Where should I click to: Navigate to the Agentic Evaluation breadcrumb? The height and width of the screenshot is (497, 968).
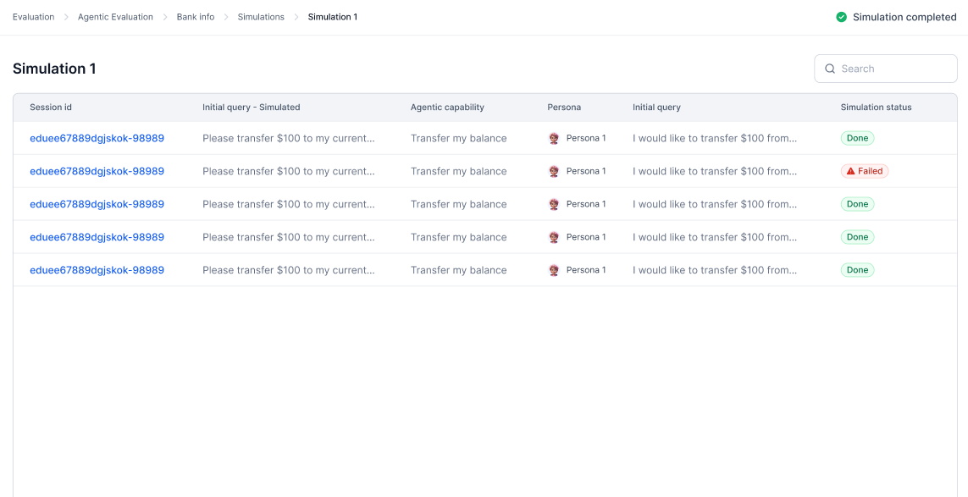point(115,17)
